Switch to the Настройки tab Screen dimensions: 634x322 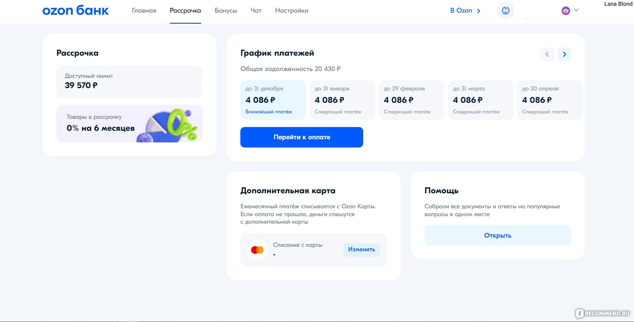[292, 11]
